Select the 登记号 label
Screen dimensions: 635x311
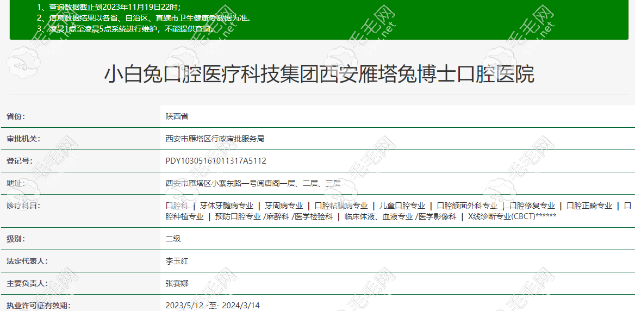pos(20,161)
